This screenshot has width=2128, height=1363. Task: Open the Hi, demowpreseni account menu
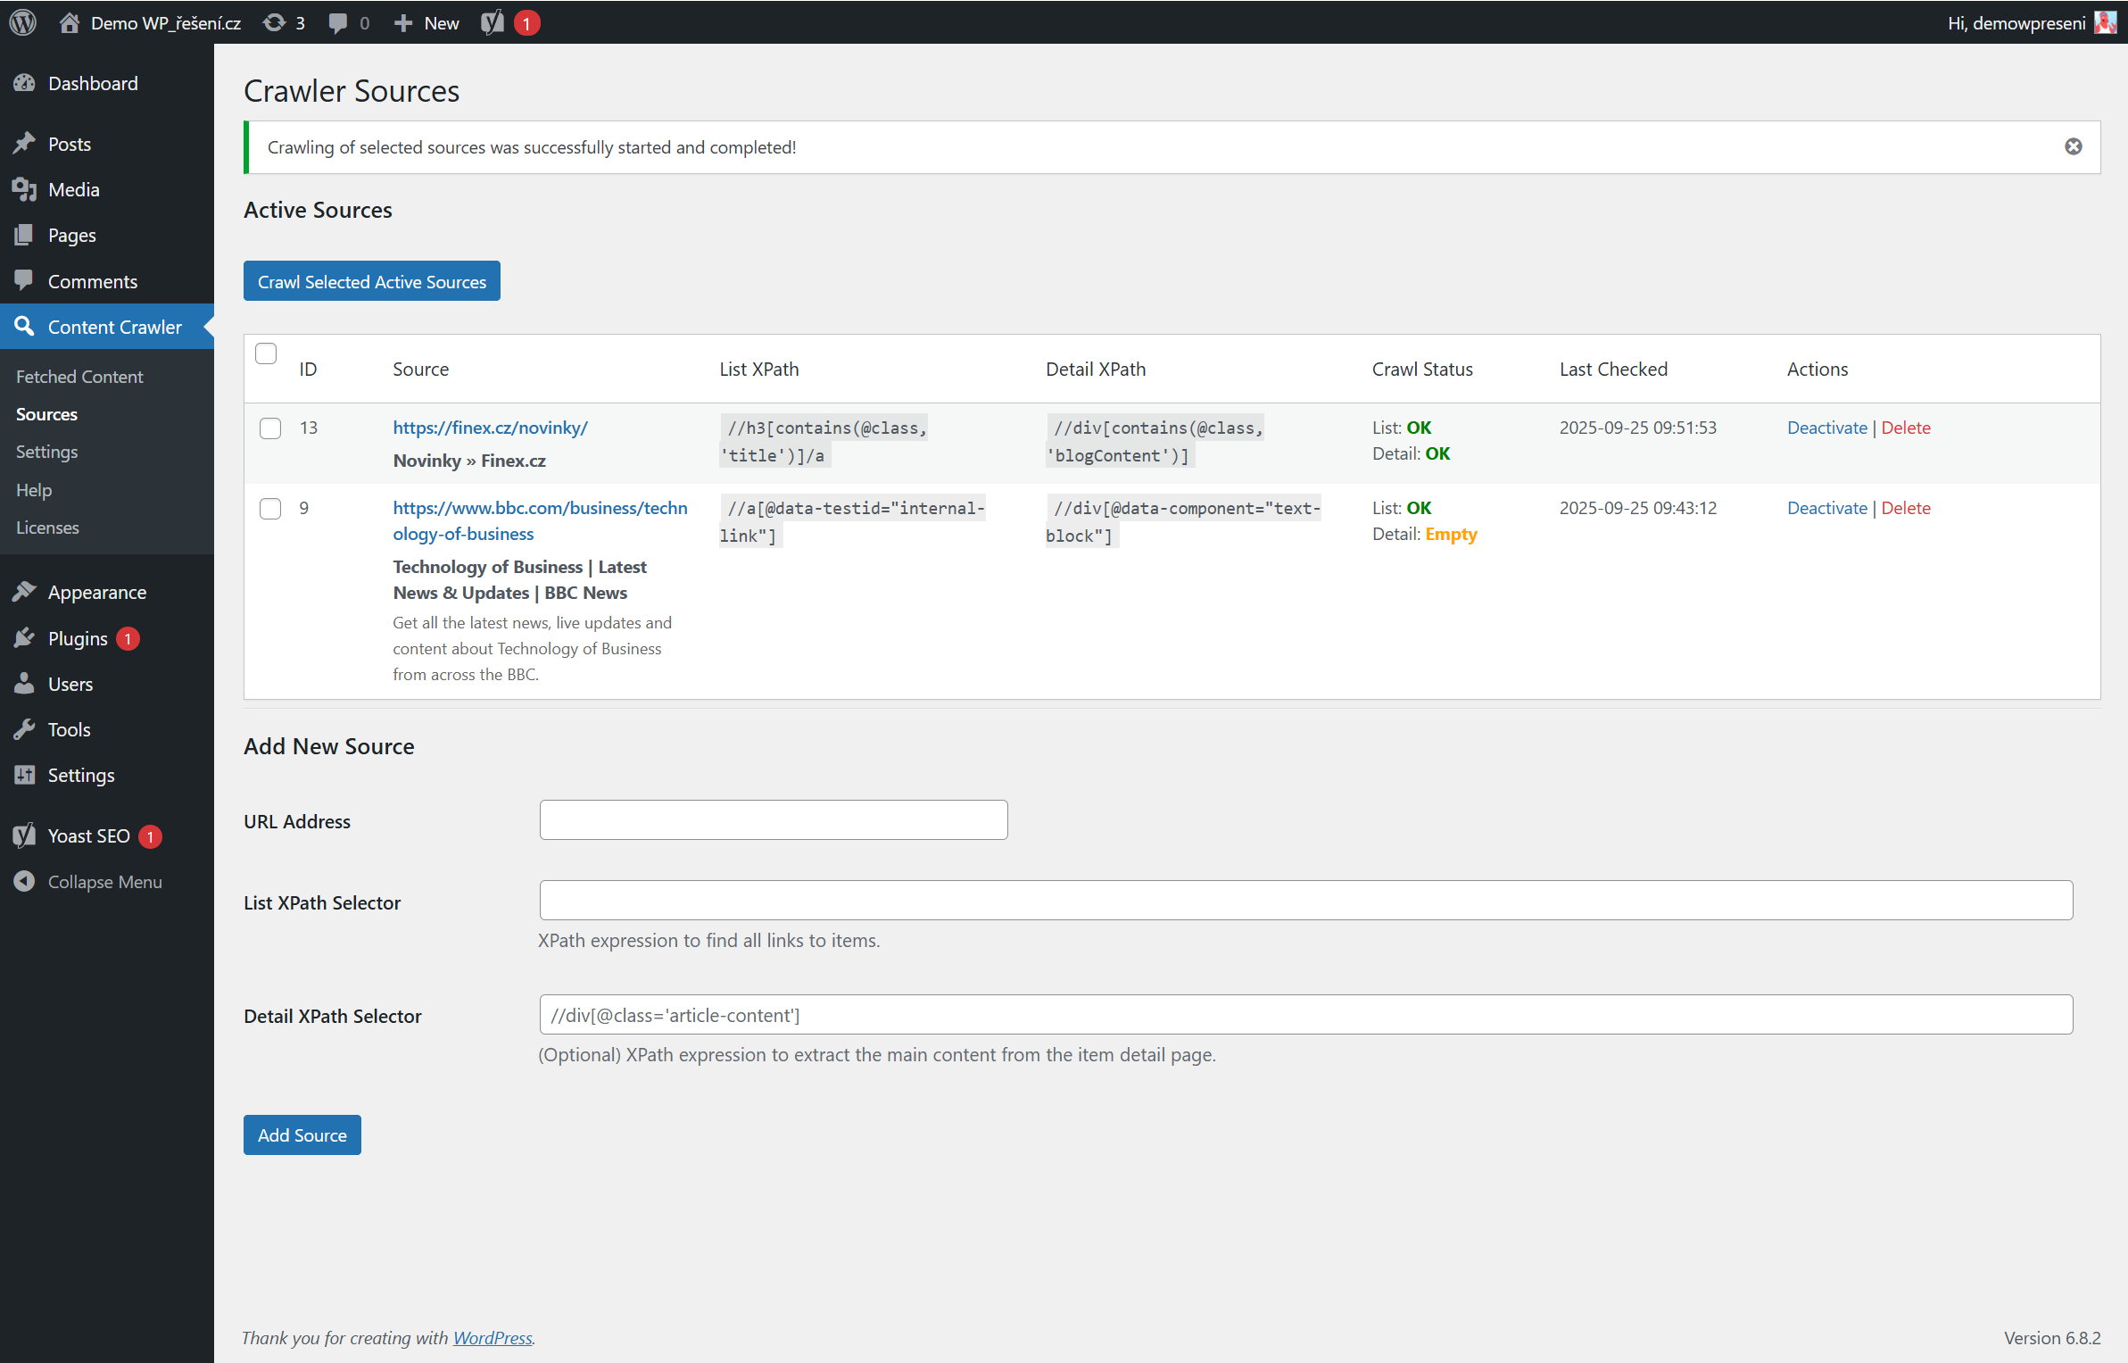click(x=2016, y=22)
